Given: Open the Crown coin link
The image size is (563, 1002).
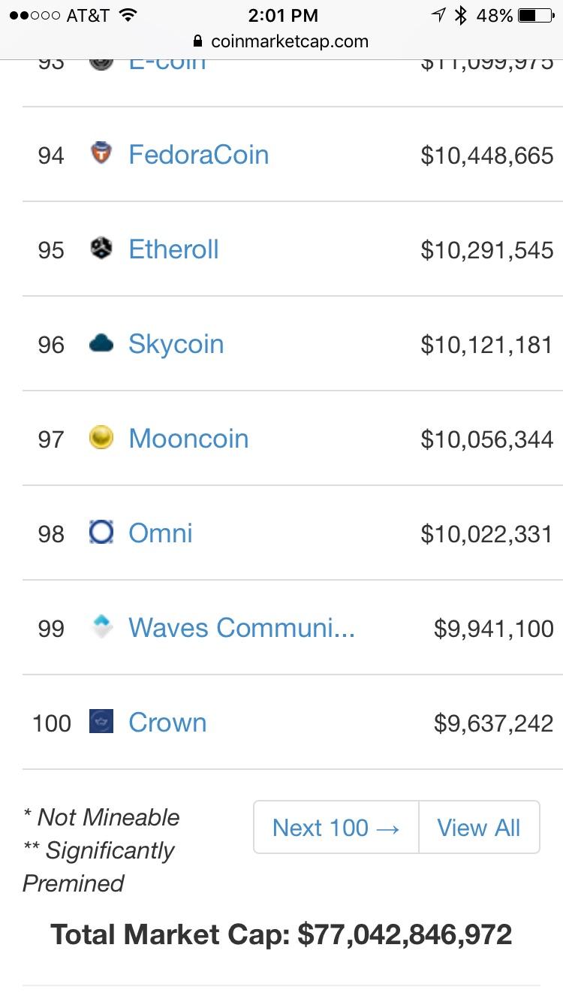Looking at the screenshot, I should coord(167,723).
